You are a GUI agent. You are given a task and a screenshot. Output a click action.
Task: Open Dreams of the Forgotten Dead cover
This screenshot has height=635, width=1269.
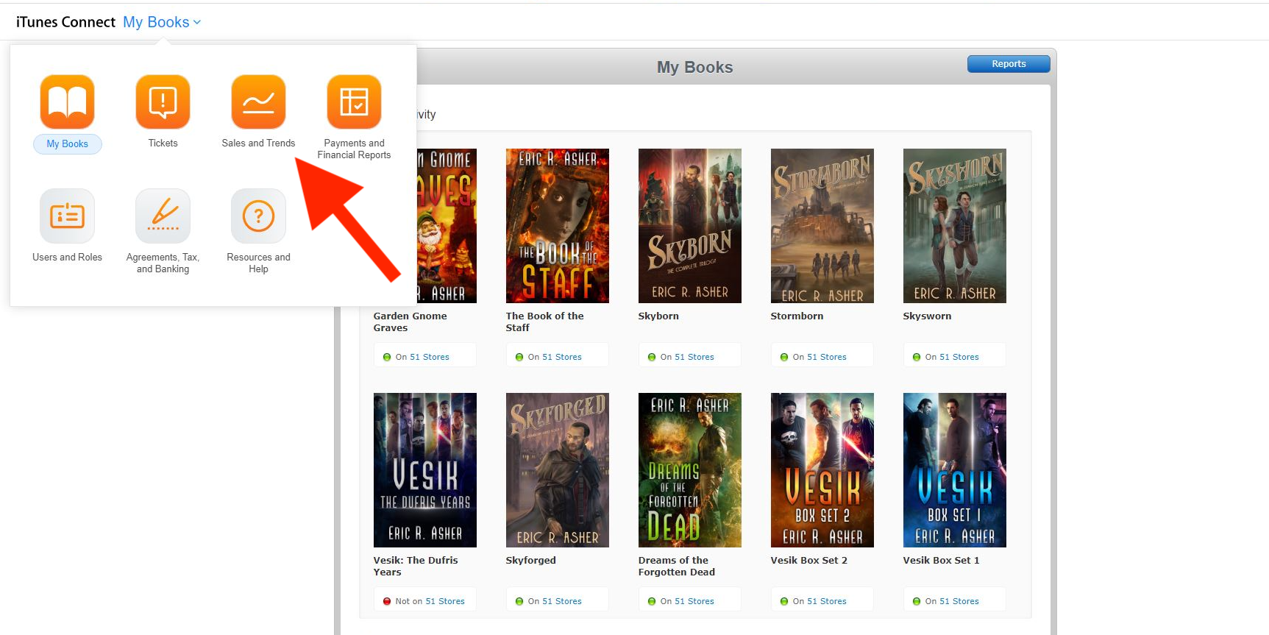tap(689, 470)
